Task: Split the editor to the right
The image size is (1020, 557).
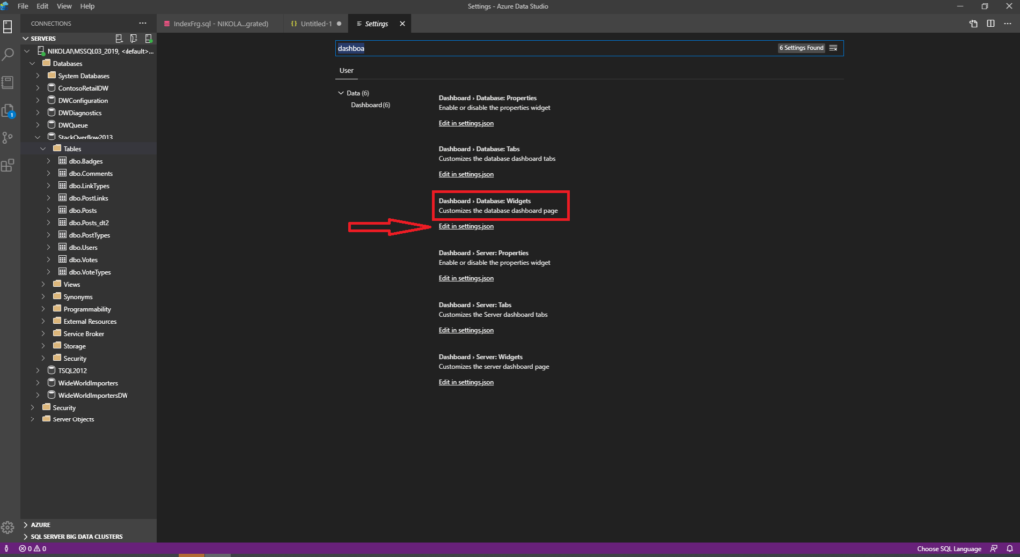Action: pos(991,24)
